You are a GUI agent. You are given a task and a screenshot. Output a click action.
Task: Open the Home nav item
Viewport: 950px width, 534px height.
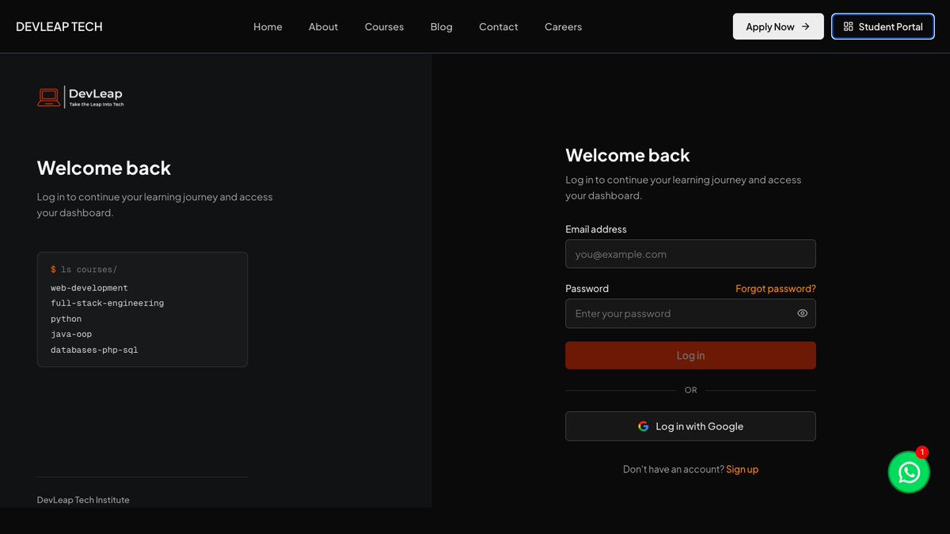tap(268, 27)
